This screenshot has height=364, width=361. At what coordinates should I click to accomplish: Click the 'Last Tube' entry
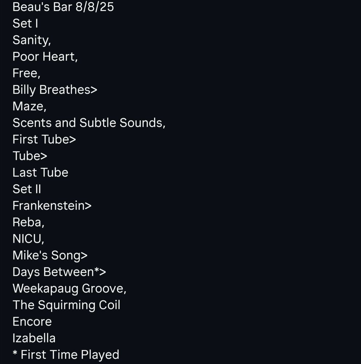click(41, 173)
